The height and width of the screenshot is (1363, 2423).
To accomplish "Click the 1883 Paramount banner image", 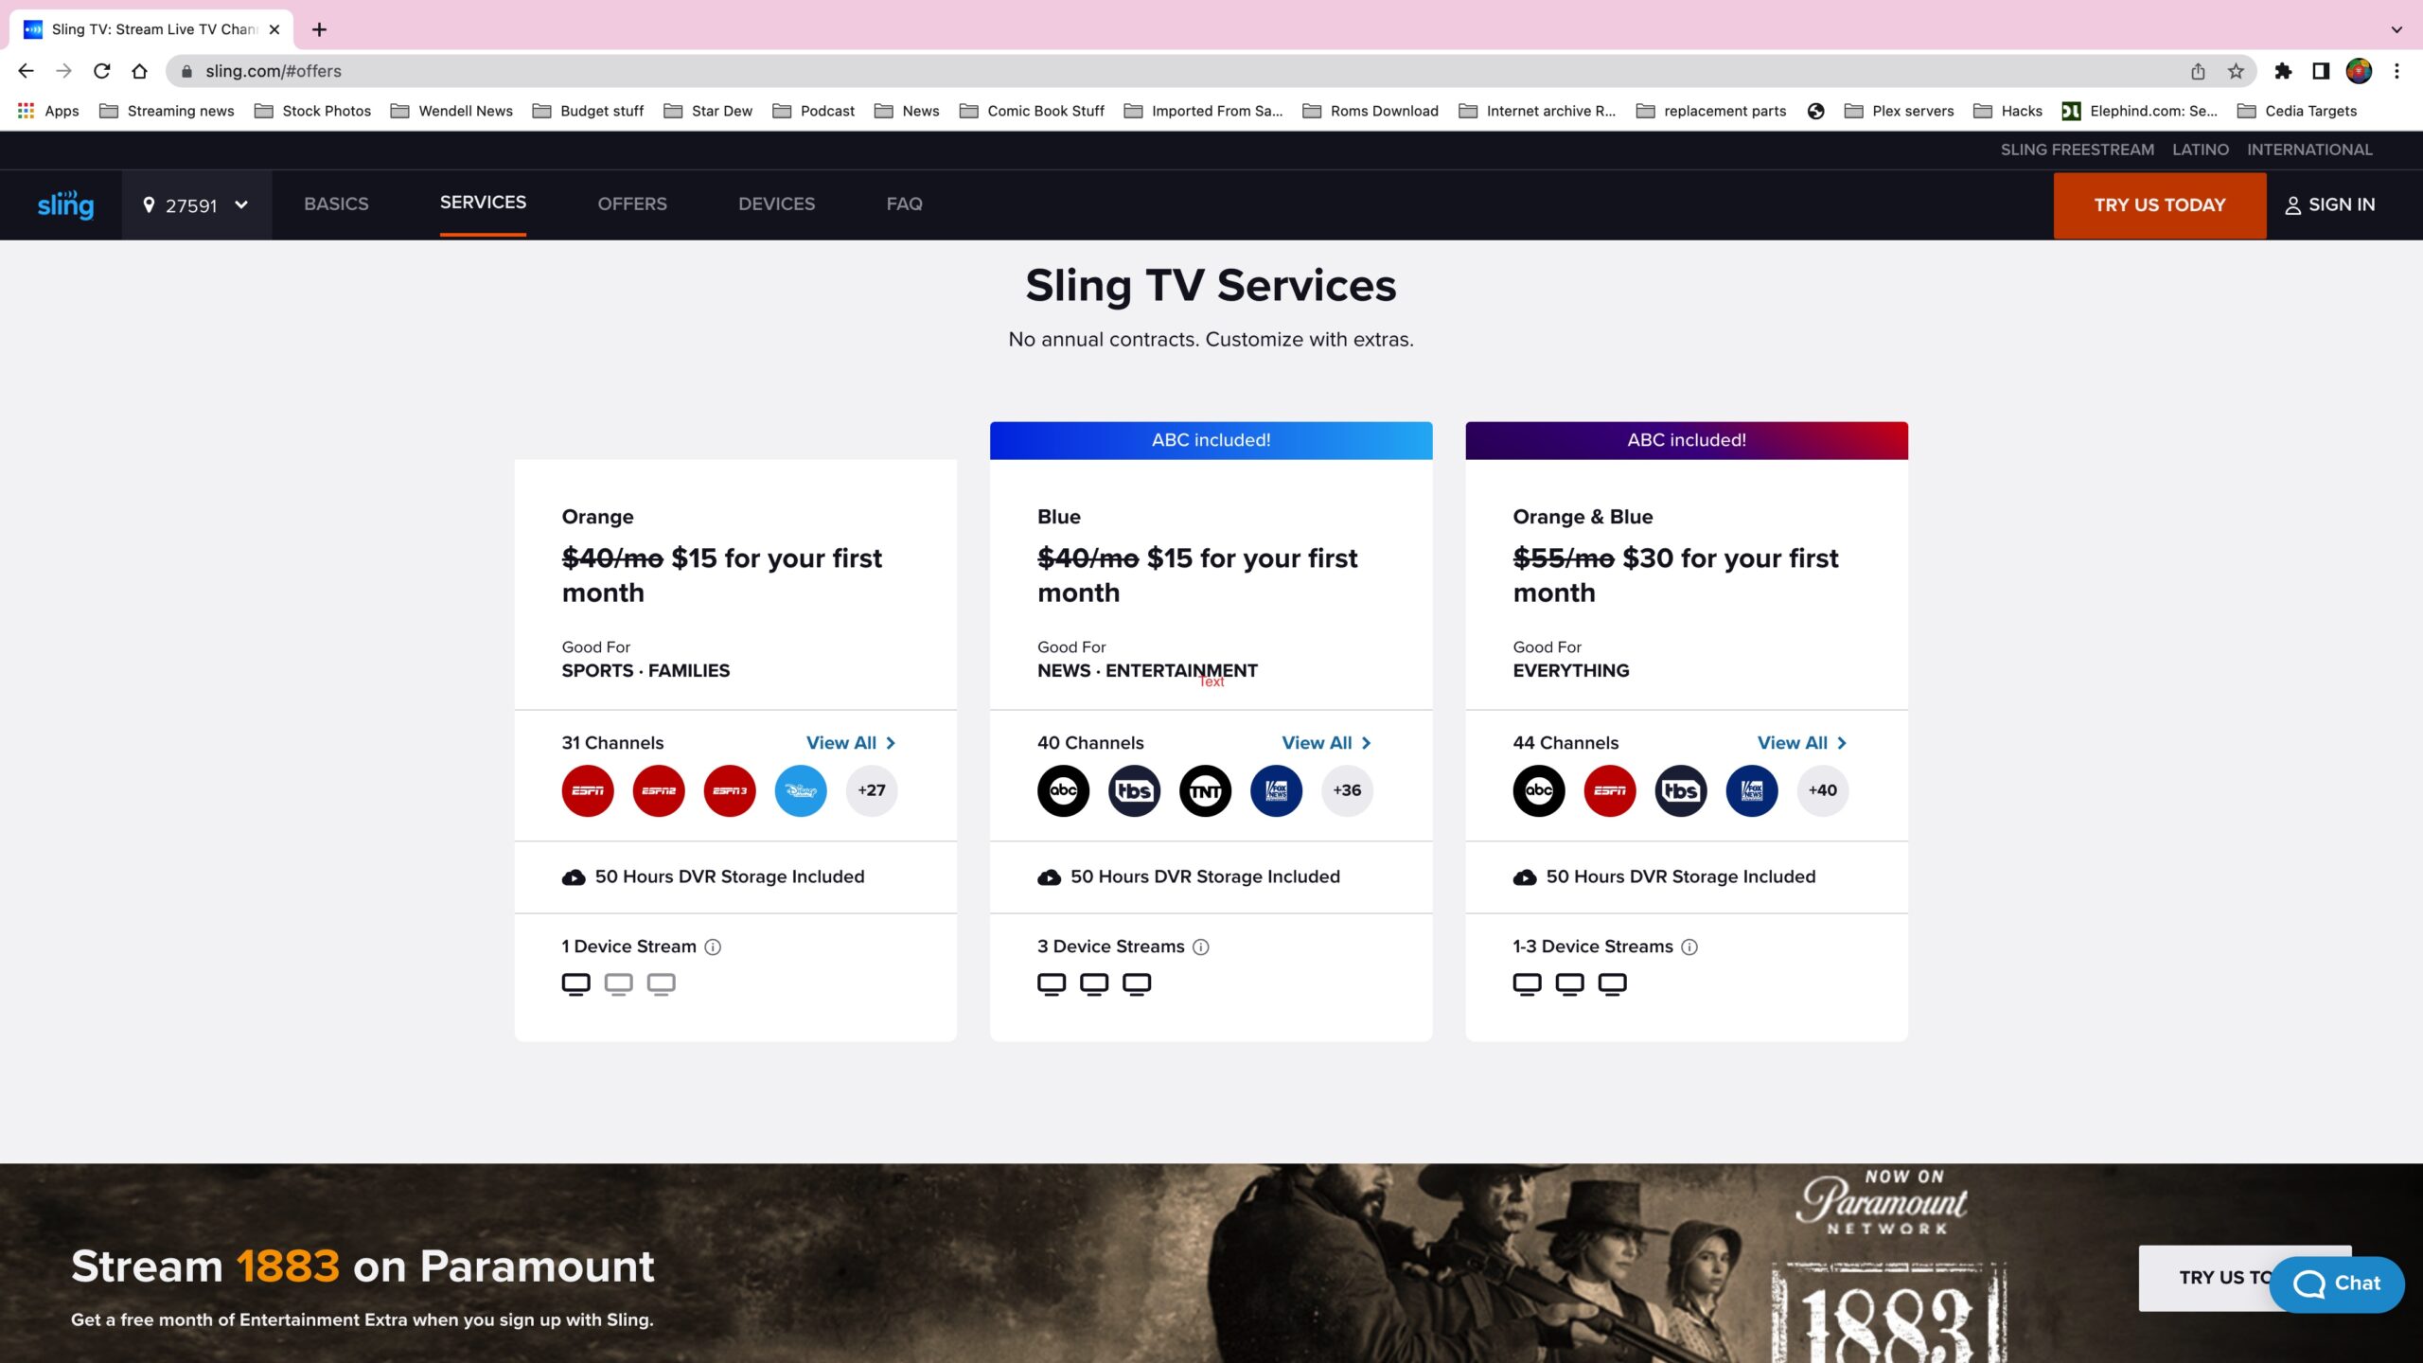I will pos(1211,1264).
